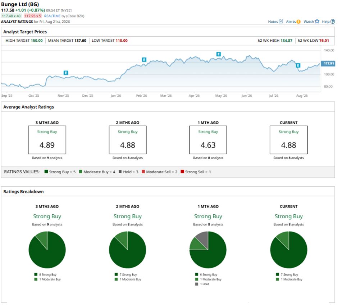The height and width of the screenshot is (305, 338).
Task: Click the Feb '26 earnings E marker
Action: pyautogui.click(x=144, y=60)
